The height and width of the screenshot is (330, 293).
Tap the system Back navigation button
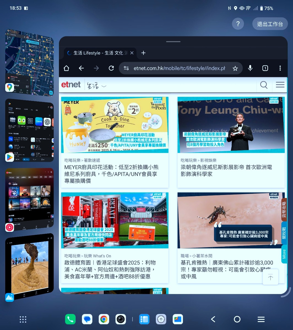[x=213, y=319]
